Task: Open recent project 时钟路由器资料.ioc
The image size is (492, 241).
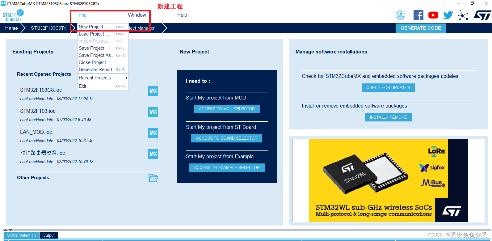Action: [43, 153]
